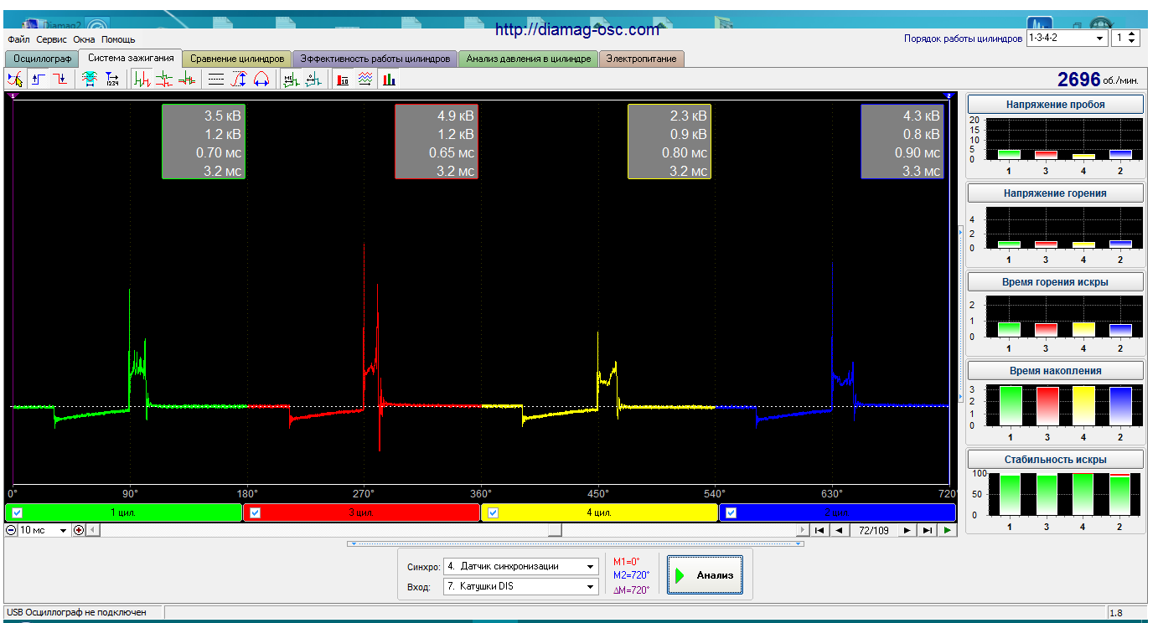Open the http://diamag-osc.com link
The height and width of the screenshot is (623, 1158).
(x=577, y=29)
